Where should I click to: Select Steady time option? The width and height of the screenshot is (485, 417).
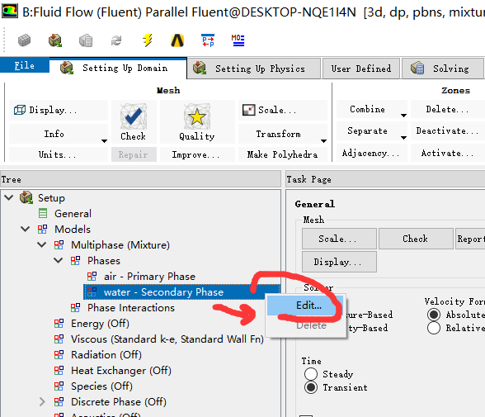(311, 374)
